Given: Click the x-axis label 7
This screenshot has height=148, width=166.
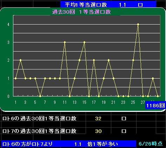Looking at the screenshot, I should coord(45,102).
